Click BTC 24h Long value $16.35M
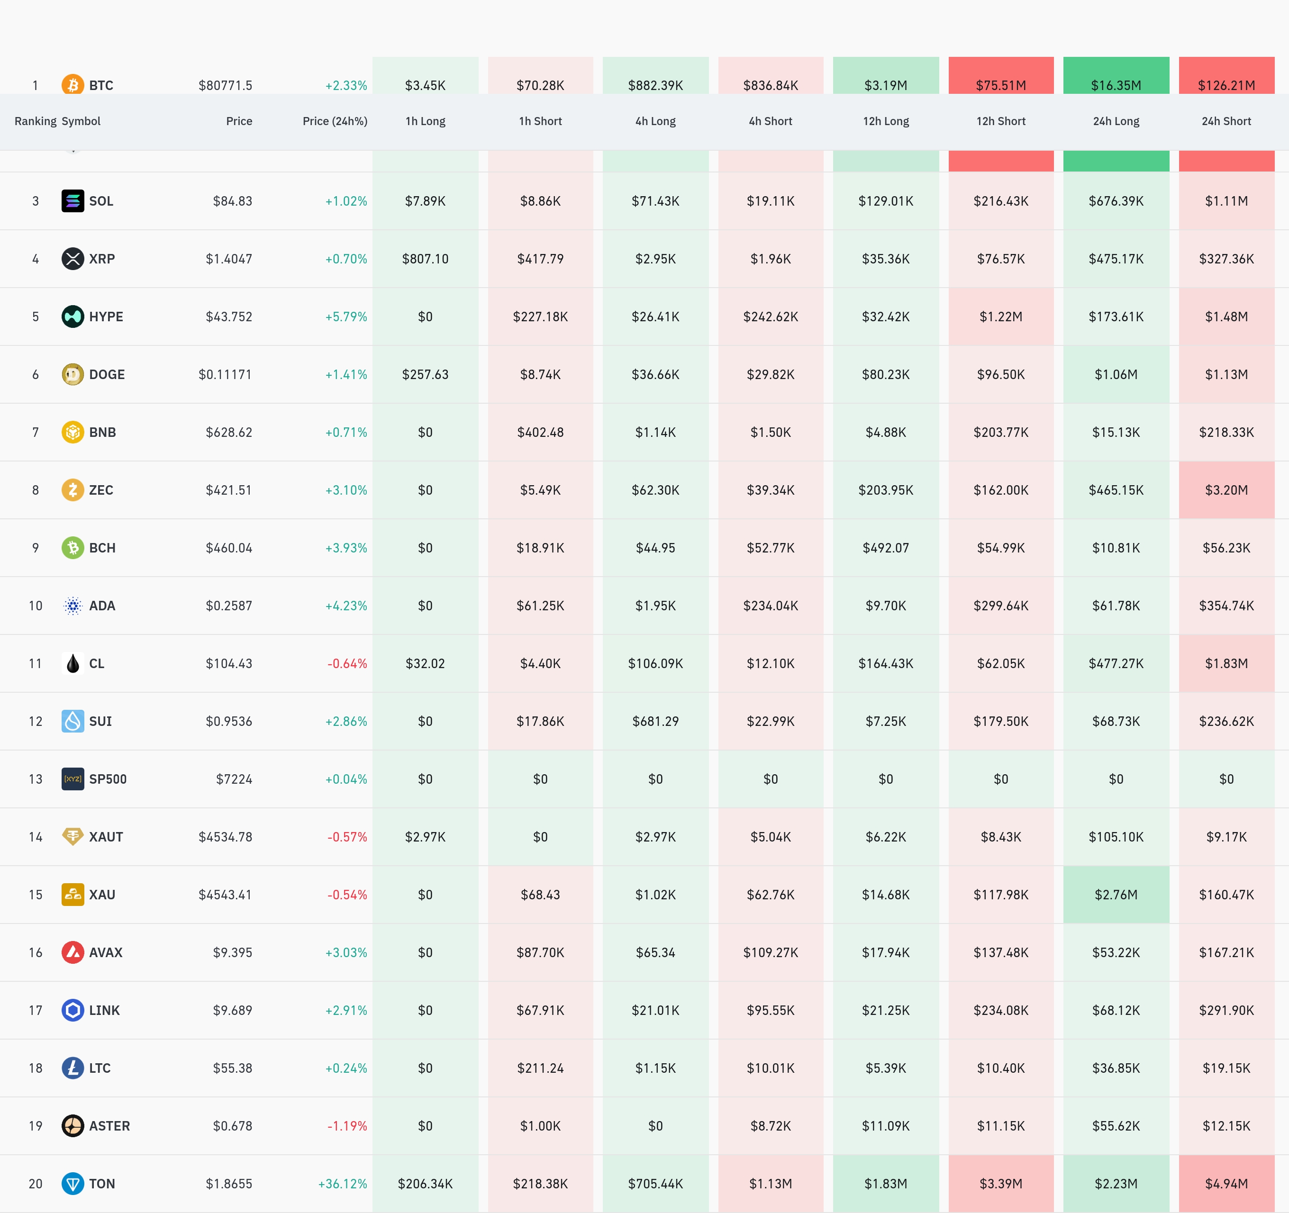The image size is (1289, 1213). [x=1116, y=86]
